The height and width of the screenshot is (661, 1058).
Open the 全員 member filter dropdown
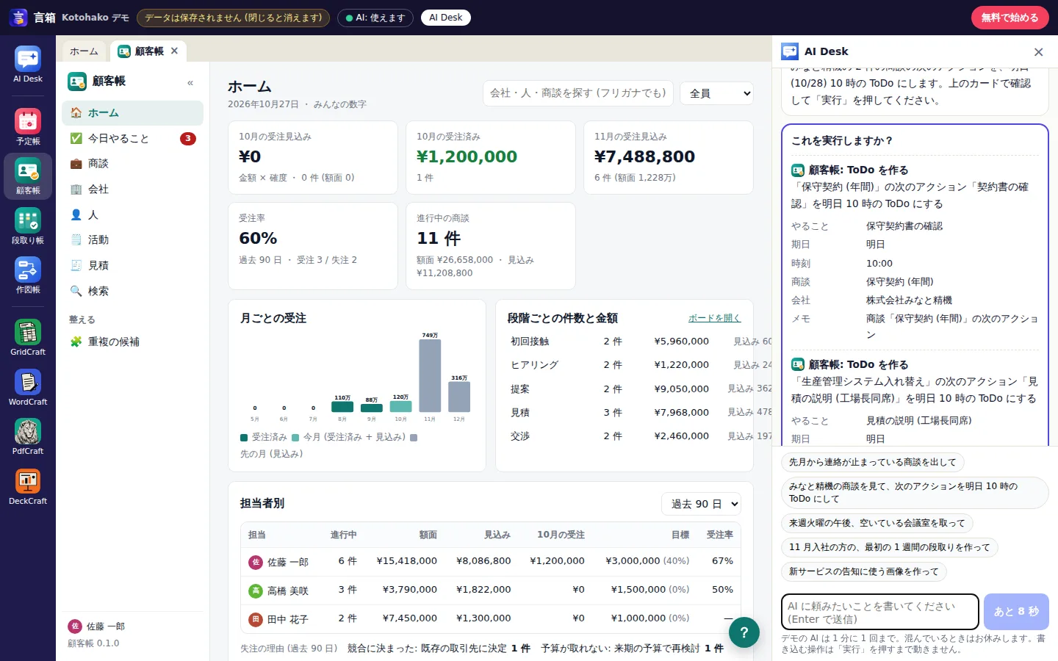tap(717, 93)
